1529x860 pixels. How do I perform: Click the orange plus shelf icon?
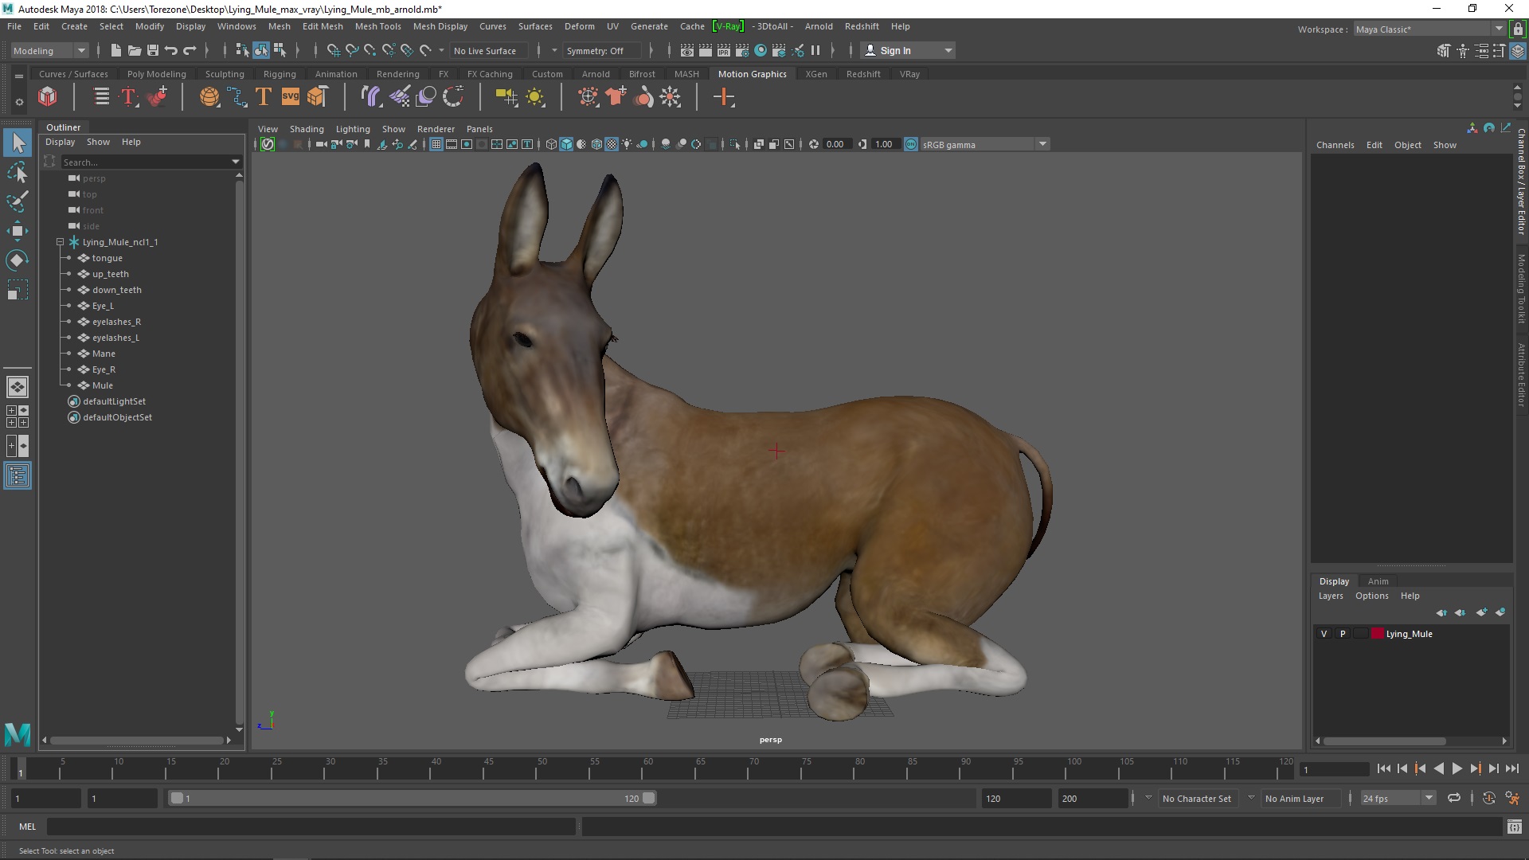tap(724, 97)
